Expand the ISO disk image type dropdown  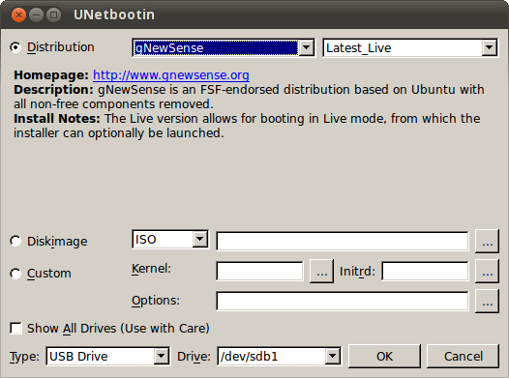pyautogui.click(x=170, y=240)
